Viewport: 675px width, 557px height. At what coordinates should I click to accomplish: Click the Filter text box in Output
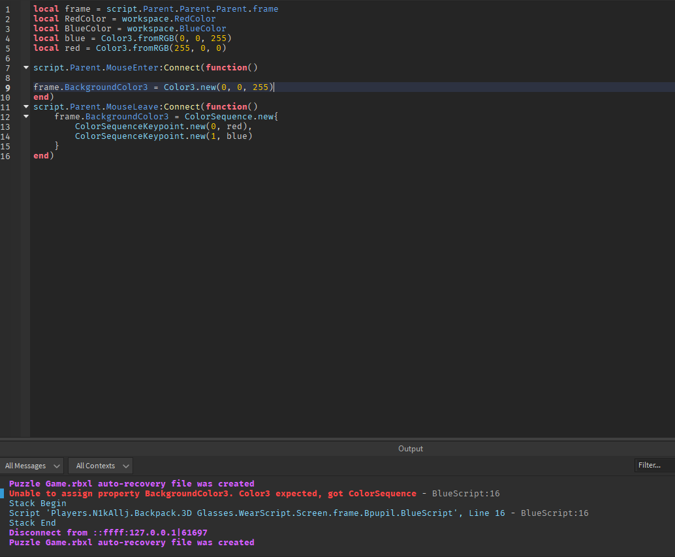coord(653,464)
